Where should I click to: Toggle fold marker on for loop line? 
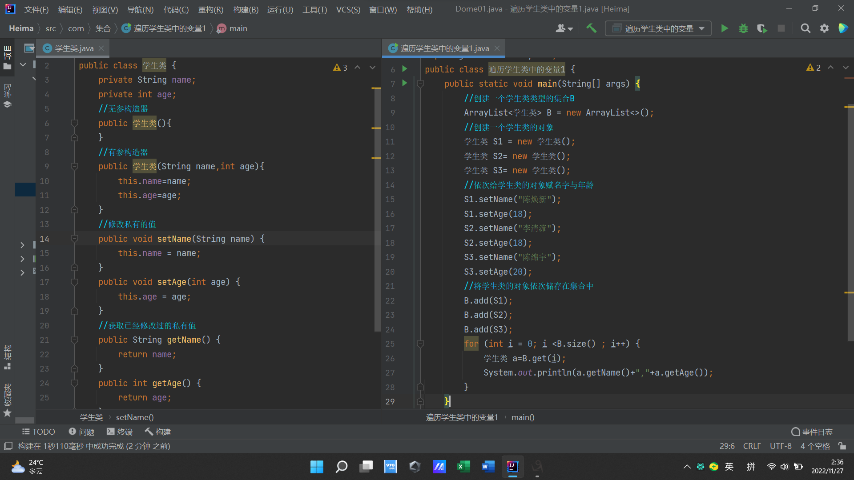coord(420,344)
